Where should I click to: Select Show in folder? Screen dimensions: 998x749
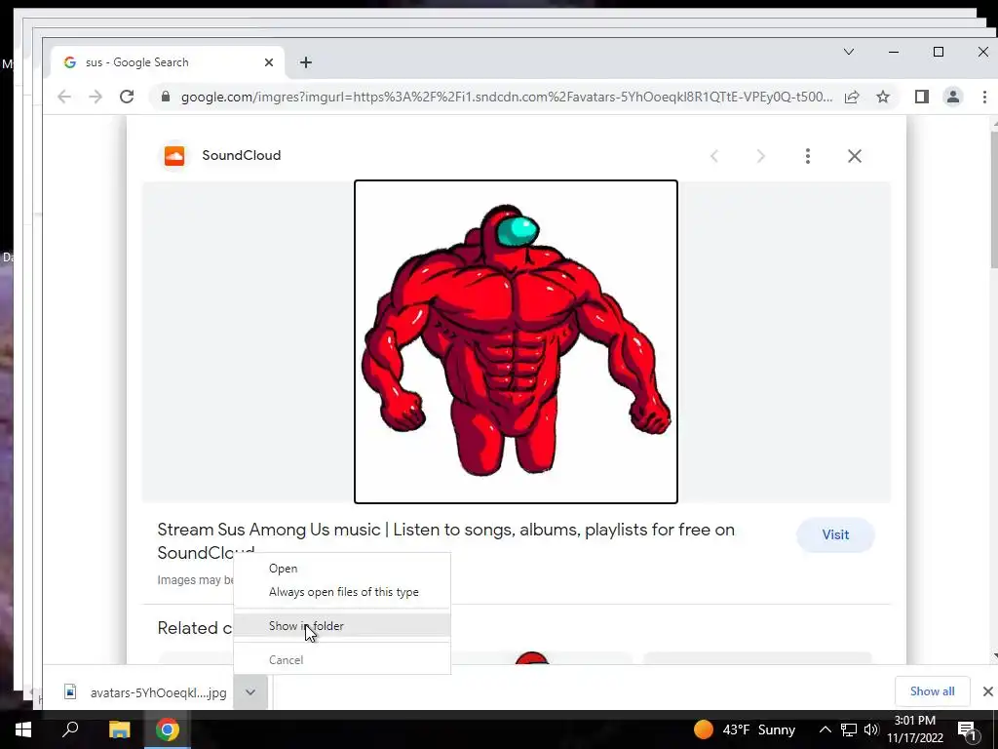[342, 626]
